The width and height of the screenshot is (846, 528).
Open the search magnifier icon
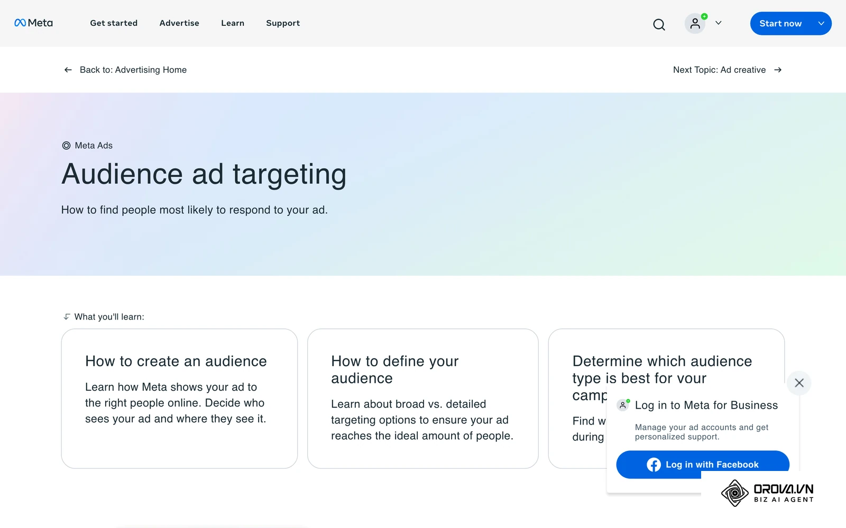click(659, 24)
